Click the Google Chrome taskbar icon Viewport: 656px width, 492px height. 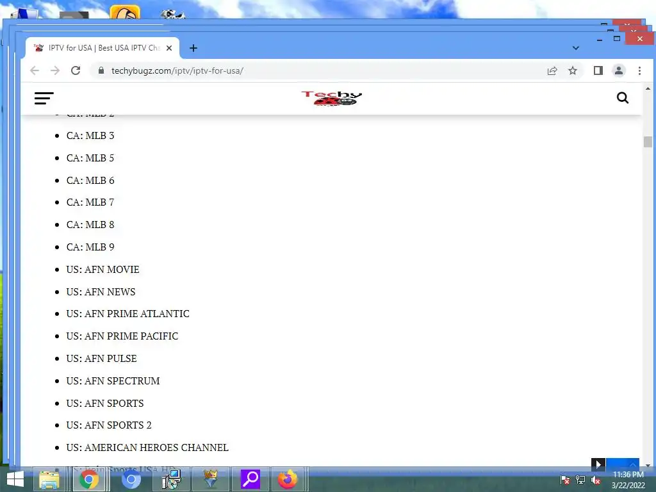pos(88,479)
